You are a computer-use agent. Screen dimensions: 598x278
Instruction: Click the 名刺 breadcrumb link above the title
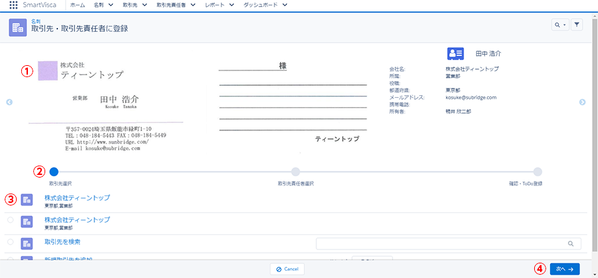[36, 22]
